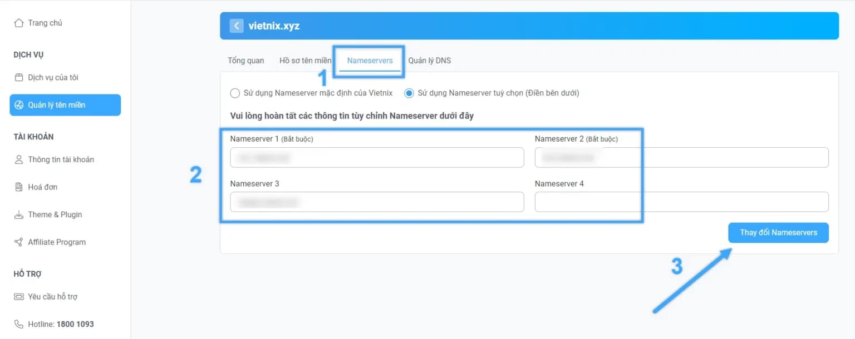Select the Nameservers tab
Viewport: 855px width, 339px height.
coord(369,60)
